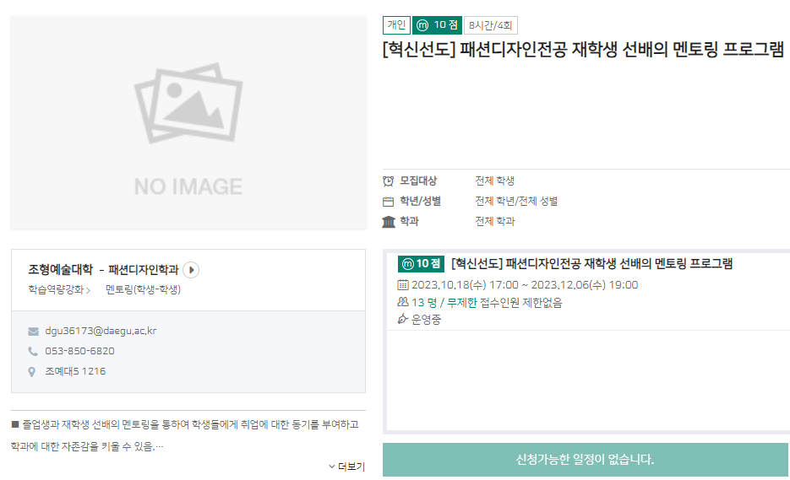The height and width of the screenshot is (480, 790).
Task: Click the dgu36173@daegu.ac.kr email address
Action: [x=101, y=331]
